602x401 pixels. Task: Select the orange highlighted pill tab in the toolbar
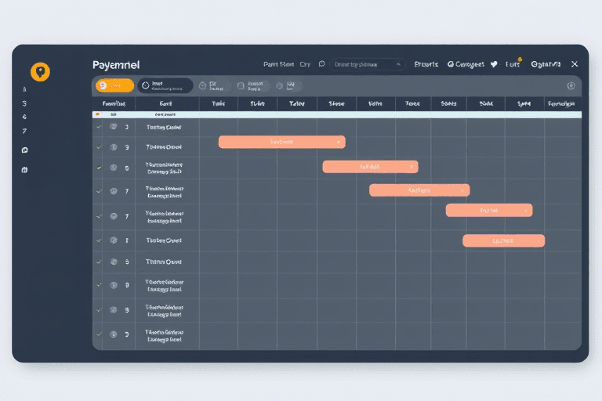114,85
